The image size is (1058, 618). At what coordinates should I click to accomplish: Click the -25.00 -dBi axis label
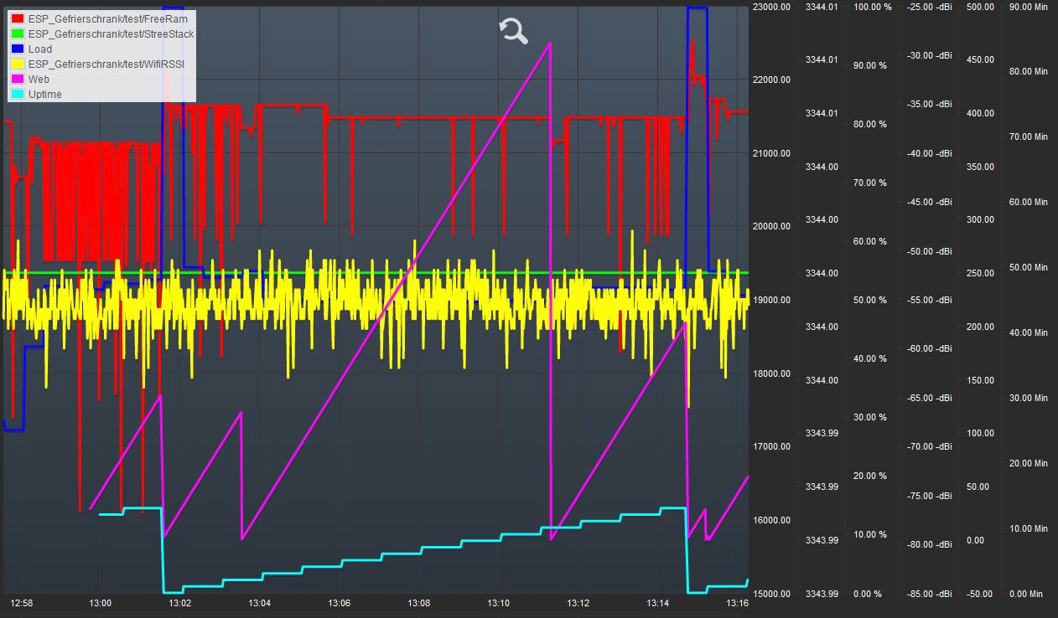930,7
